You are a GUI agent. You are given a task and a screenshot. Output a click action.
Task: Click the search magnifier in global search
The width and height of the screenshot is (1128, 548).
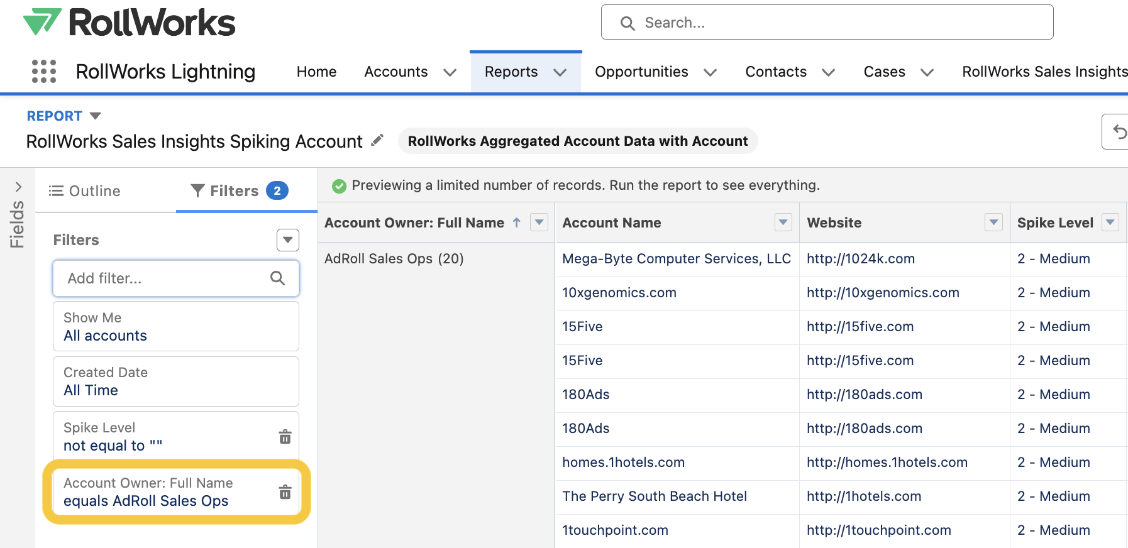pos(628,23)
